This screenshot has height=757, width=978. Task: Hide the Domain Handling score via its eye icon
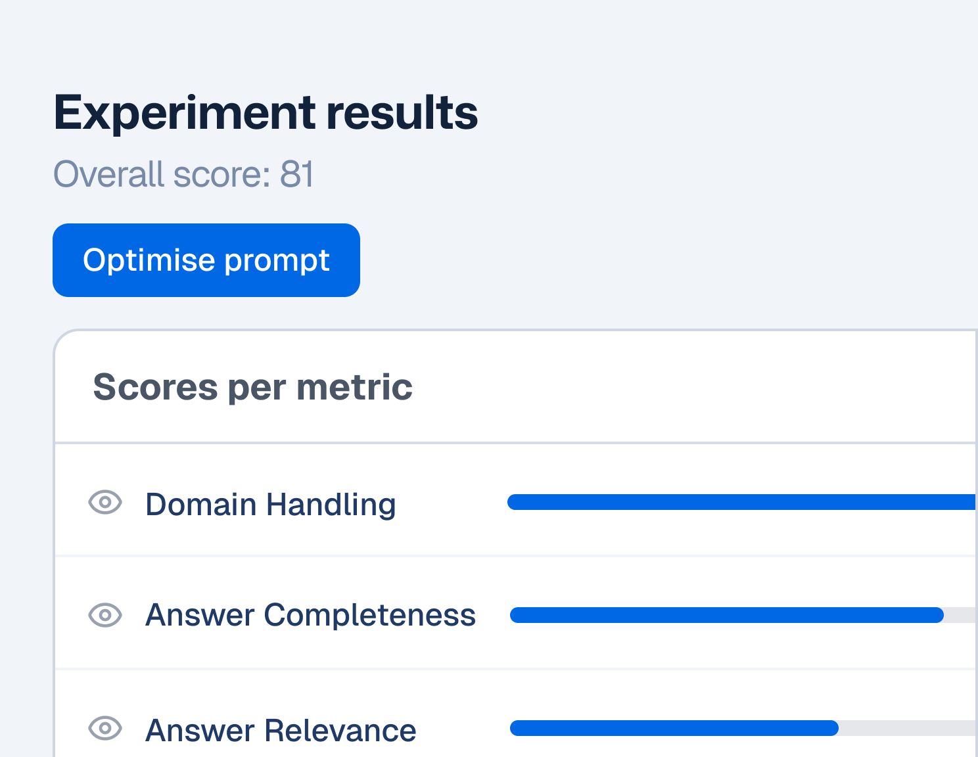tap(105, 504)
